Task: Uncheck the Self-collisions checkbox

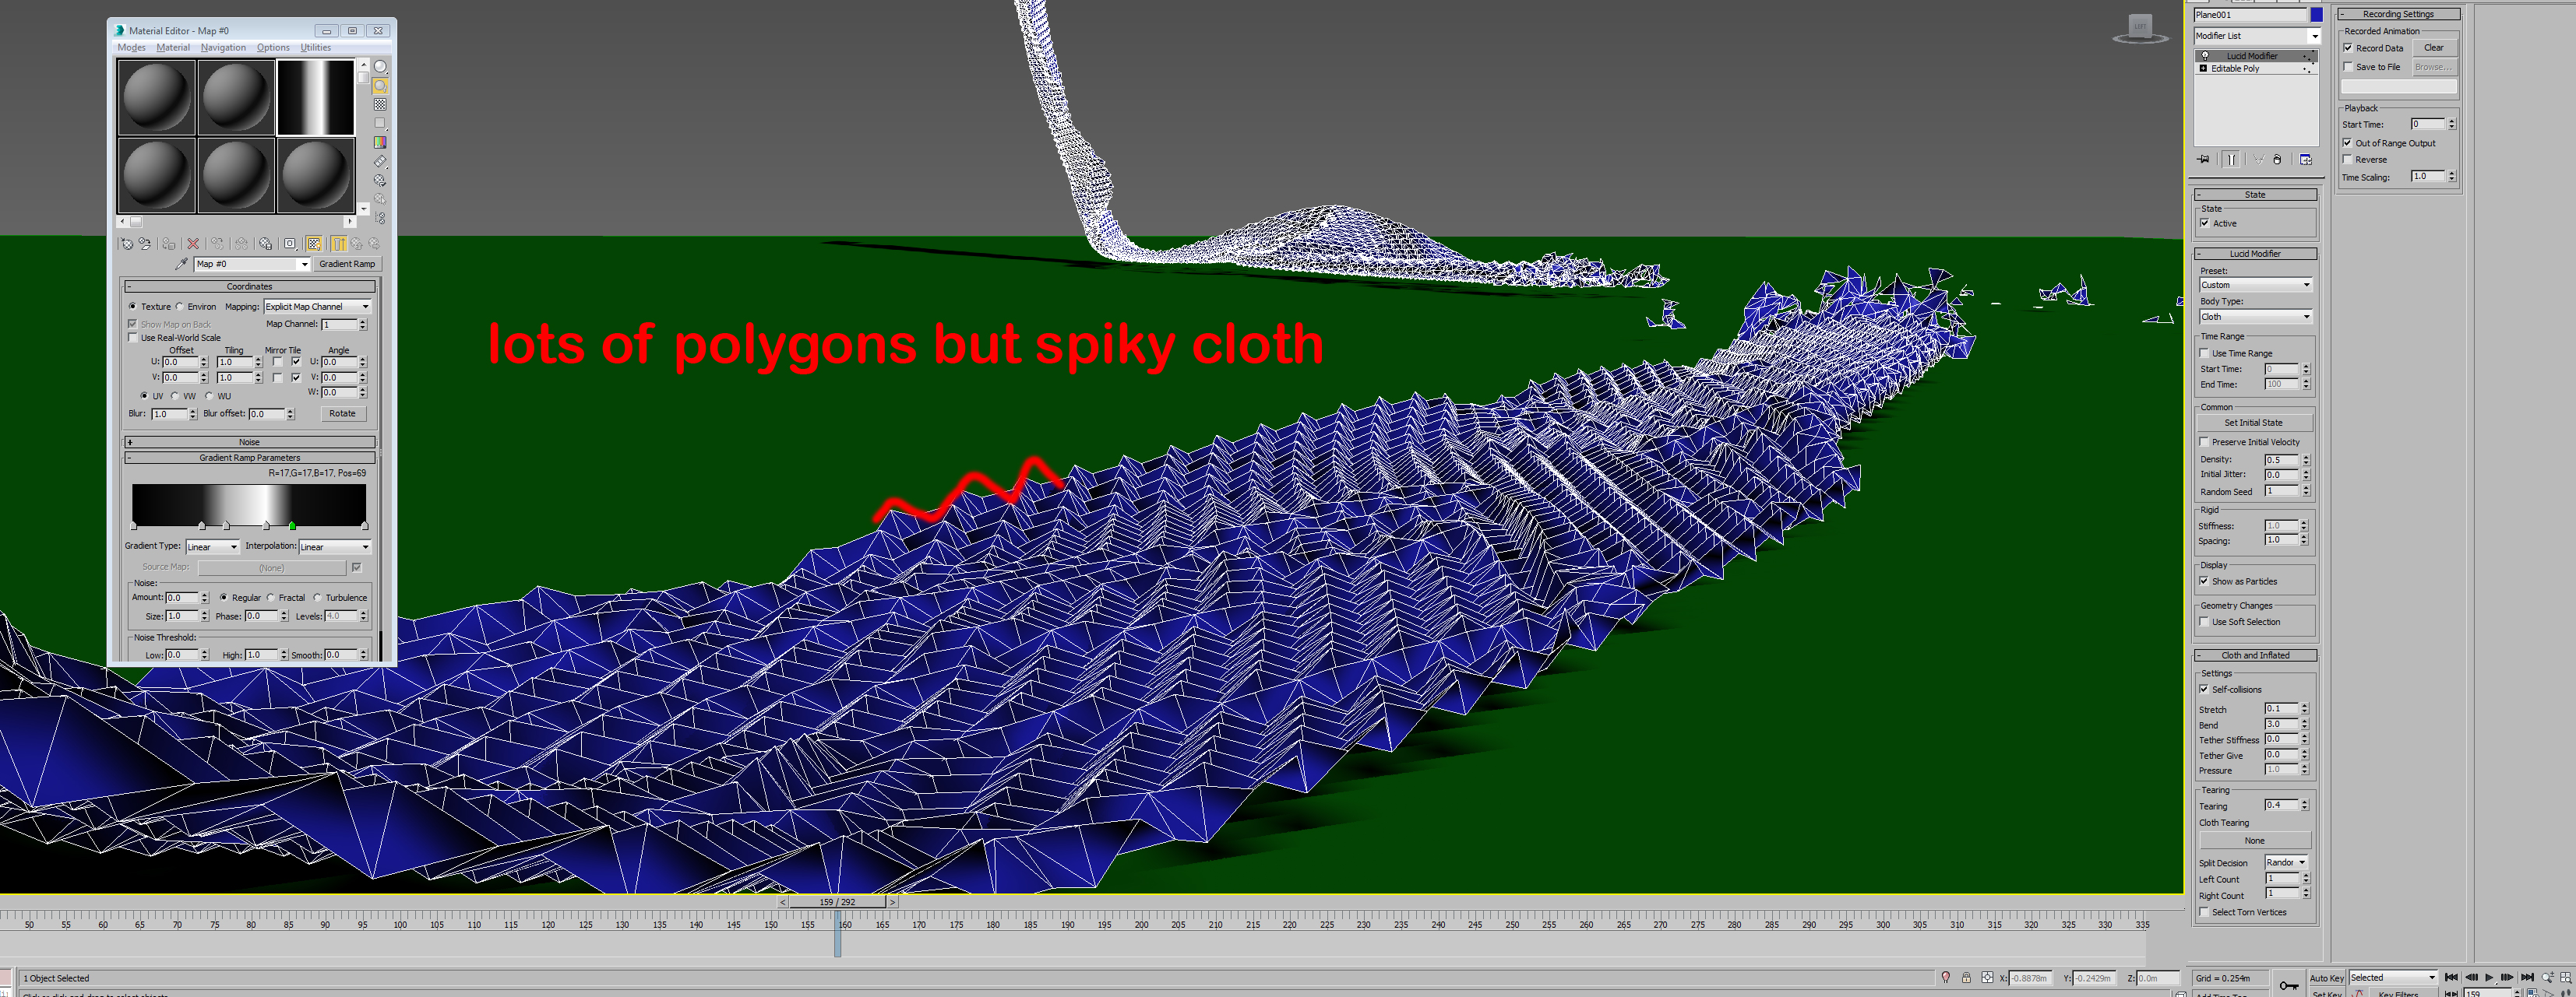Action: point(2204,690)
